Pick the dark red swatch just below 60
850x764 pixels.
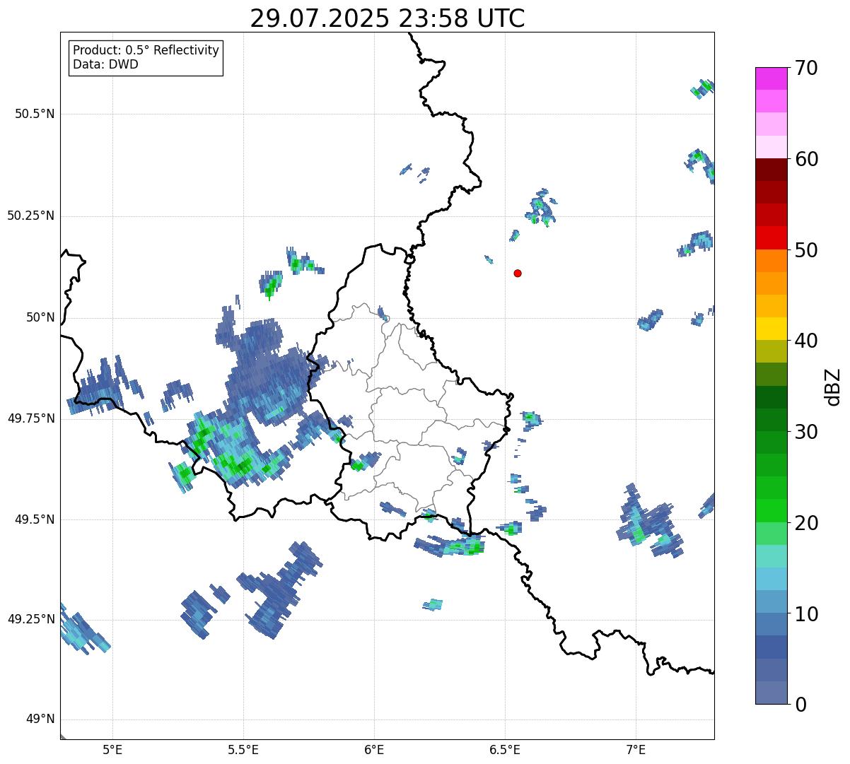(771, 170)
